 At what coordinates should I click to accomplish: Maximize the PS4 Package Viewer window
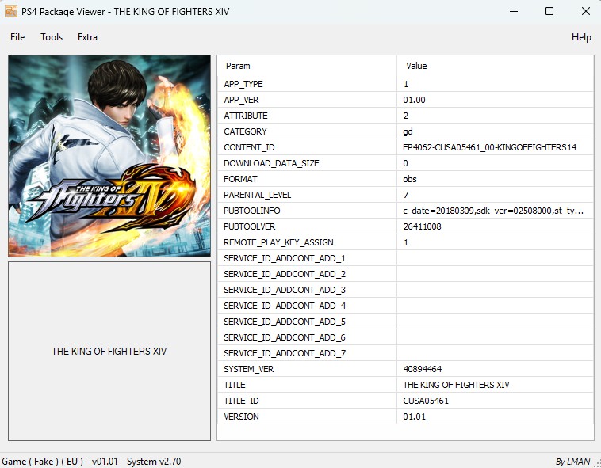tap(549, 11)
